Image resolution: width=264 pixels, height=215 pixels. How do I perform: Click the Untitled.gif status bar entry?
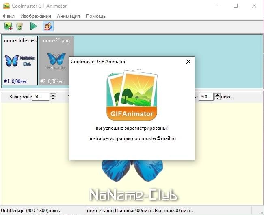tap(30, 211)
